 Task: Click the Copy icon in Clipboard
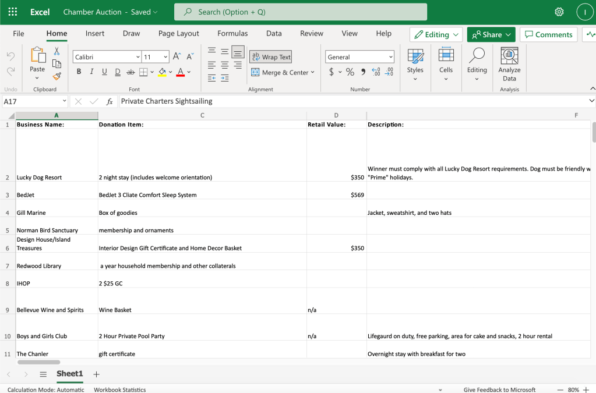point(57,63)
